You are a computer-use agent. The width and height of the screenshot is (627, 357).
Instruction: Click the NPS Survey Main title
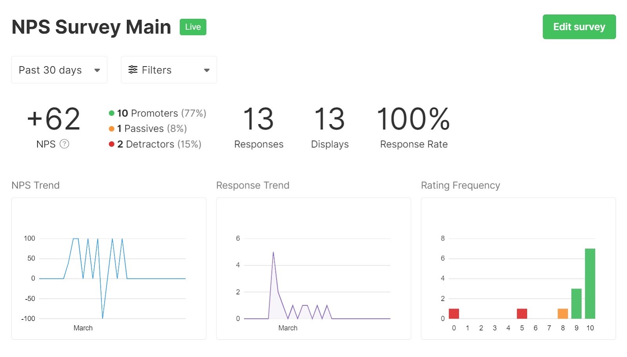point(91,27)
